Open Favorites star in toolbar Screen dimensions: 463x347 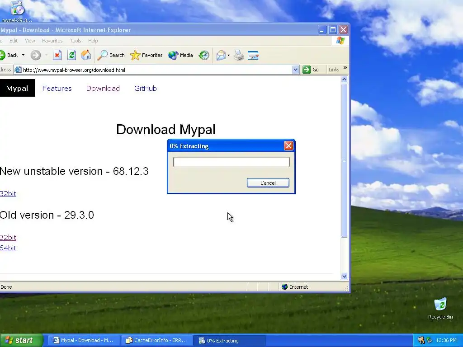click(x=146, y=55)
